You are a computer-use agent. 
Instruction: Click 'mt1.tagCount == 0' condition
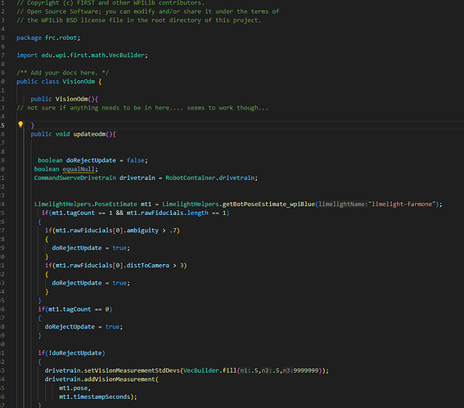tap(79, 309)
